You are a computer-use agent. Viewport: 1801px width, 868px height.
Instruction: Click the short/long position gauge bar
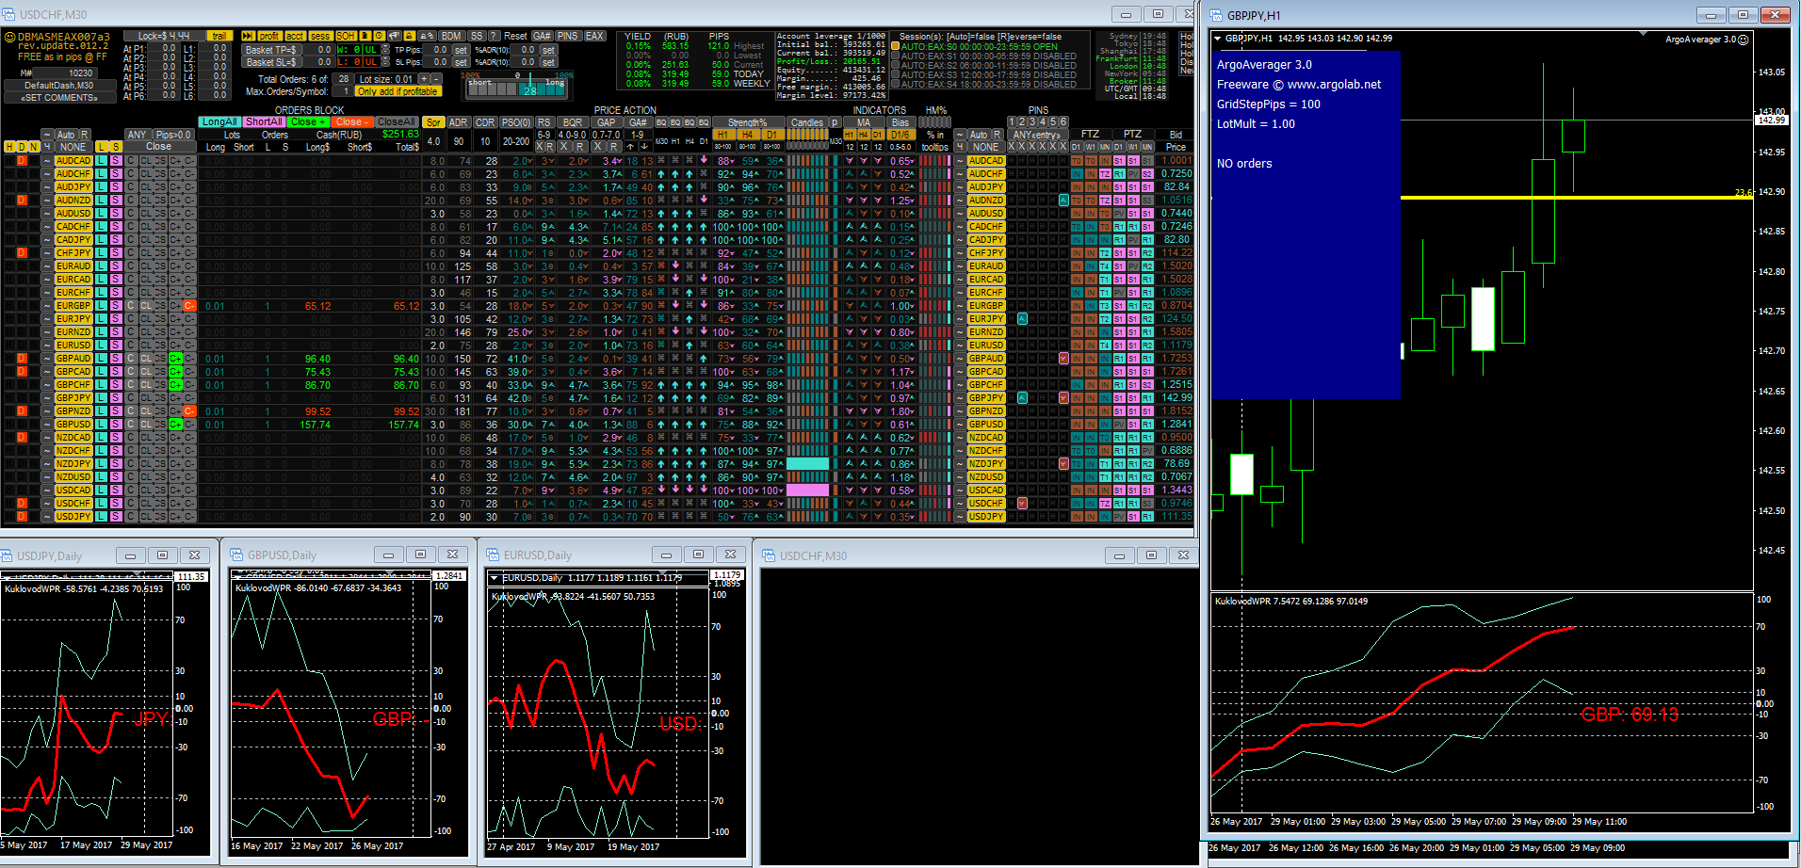tap(517, 88)
